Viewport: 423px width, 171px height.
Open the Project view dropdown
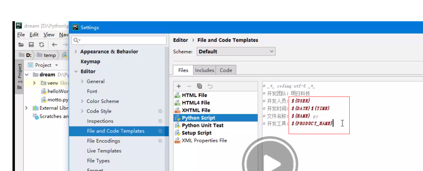coord(56,65)
